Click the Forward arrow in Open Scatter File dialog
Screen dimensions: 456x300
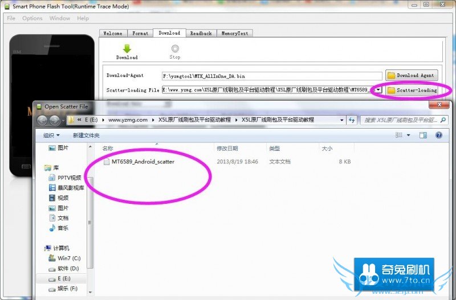tap(54, 120)
